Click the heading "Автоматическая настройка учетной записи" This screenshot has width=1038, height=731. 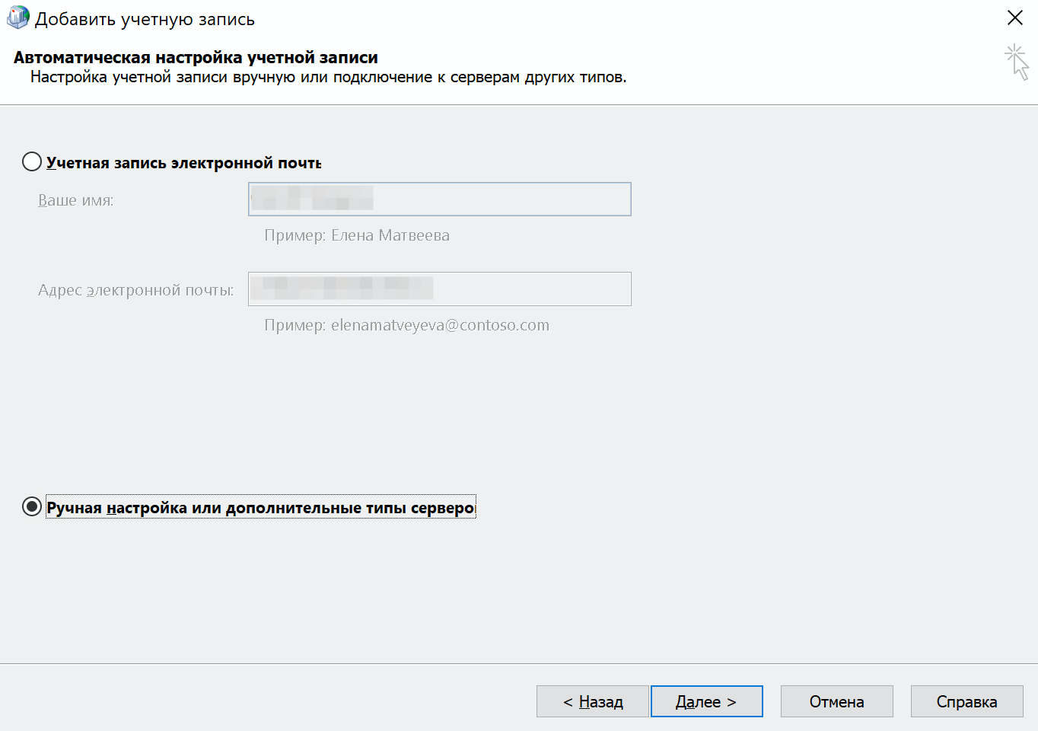coord(196,58)
